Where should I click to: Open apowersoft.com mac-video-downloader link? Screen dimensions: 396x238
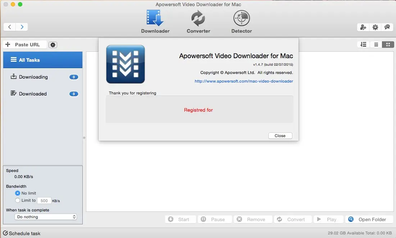click(244, 81)
